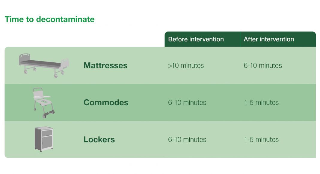Click the bedside locker illustration
320x174 pixels.
click(x=43, y=139)
